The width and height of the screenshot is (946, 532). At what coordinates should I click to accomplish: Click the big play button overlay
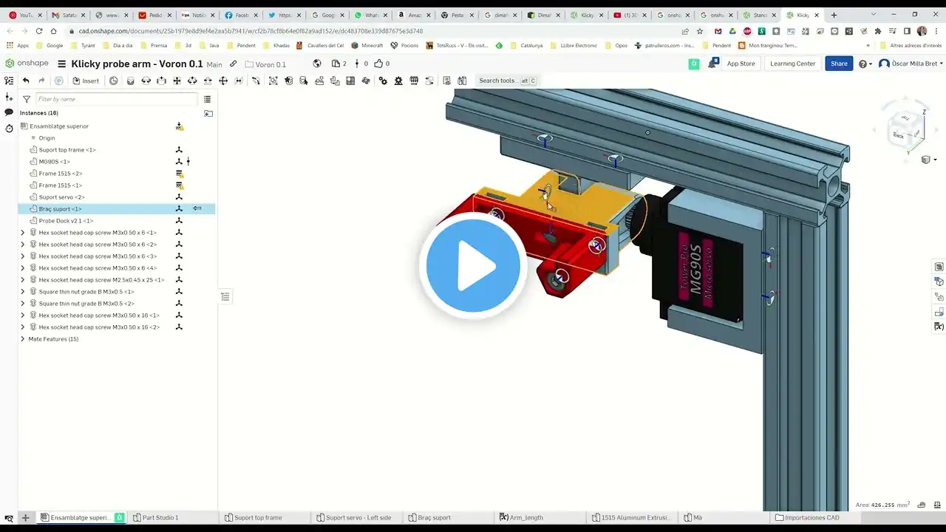pos(473,265)
